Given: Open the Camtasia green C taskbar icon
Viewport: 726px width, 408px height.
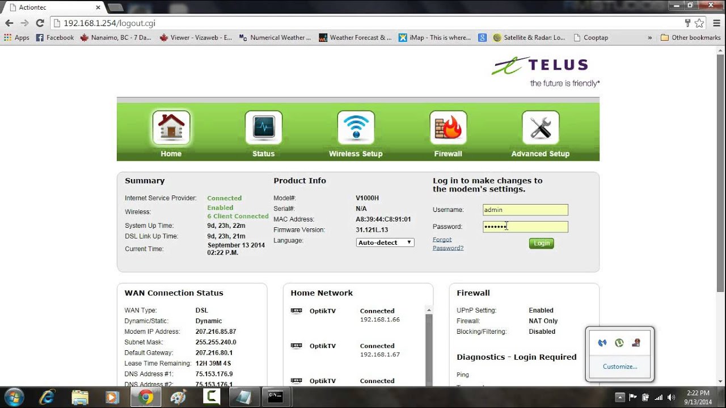Looking at the screenshot, I should pos(212,398).
